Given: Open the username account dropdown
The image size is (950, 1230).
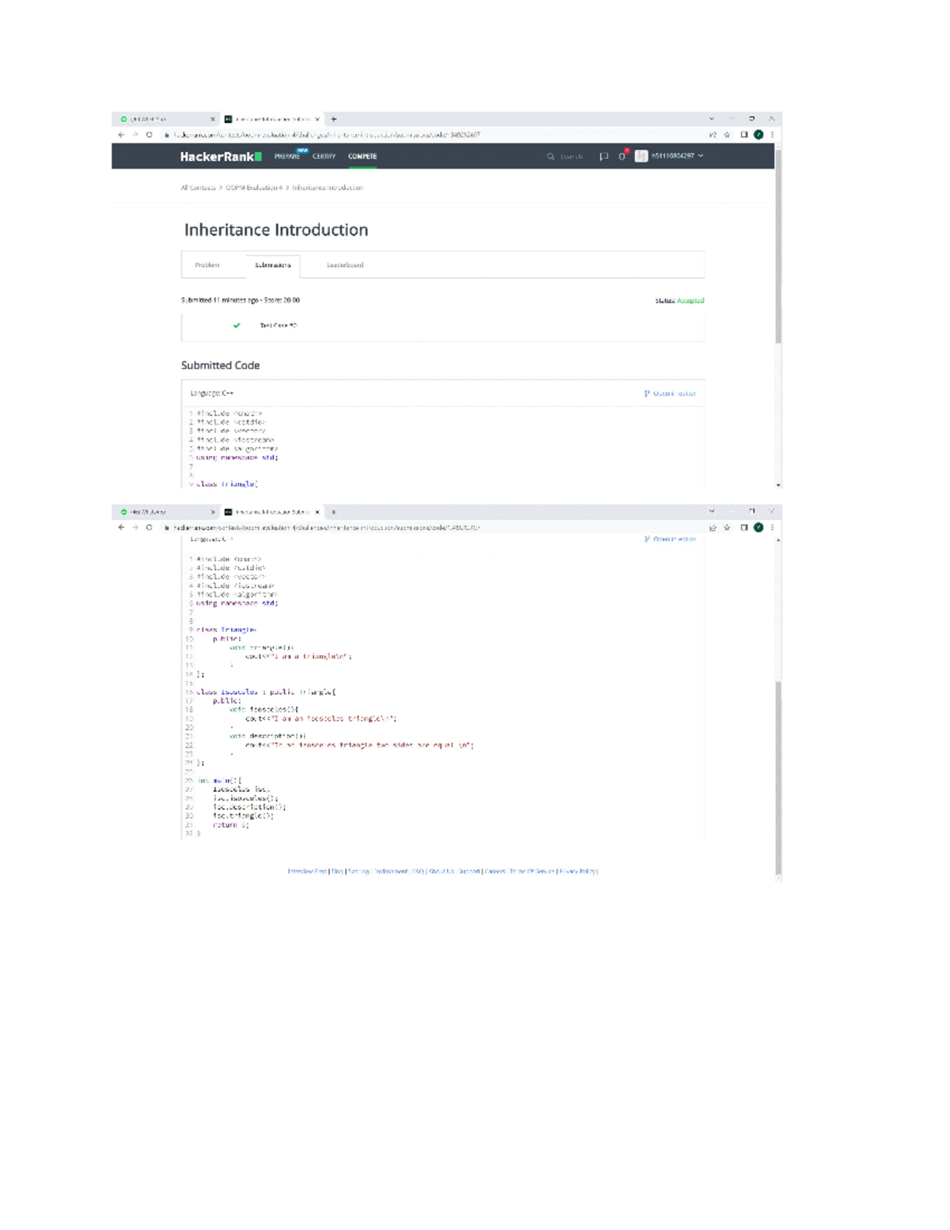Looking at the screenshot, I should (x=674, y=156).
